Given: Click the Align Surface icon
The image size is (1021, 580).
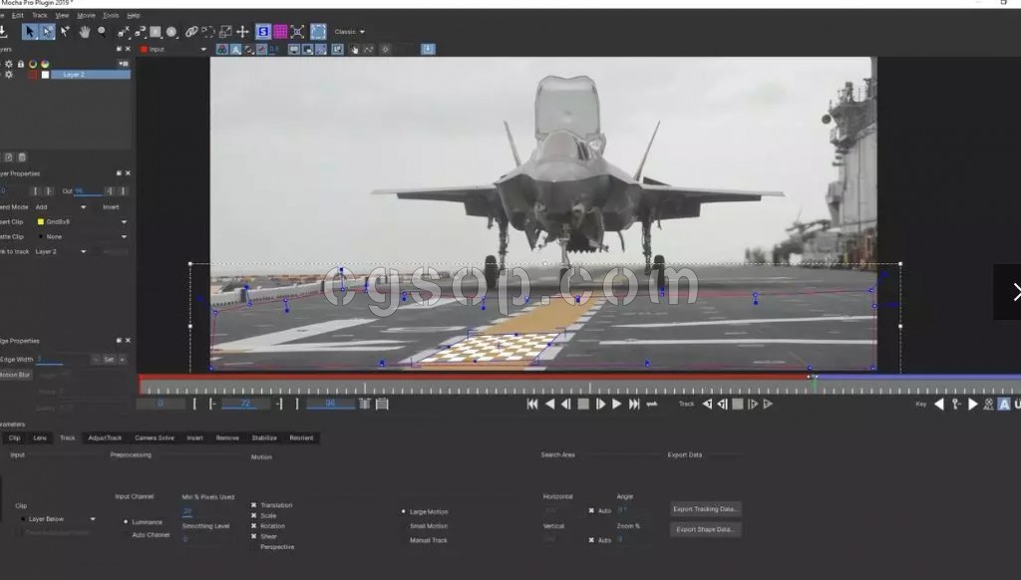Looking at the screenshot, I should tap(297, 31).
